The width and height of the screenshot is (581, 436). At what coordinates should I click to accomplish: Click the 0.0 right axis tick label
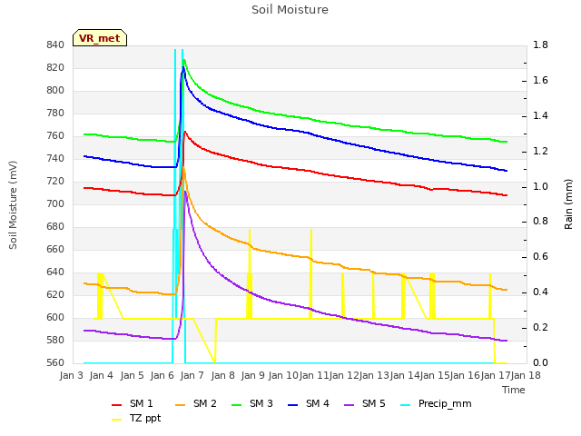coord(540,362)
